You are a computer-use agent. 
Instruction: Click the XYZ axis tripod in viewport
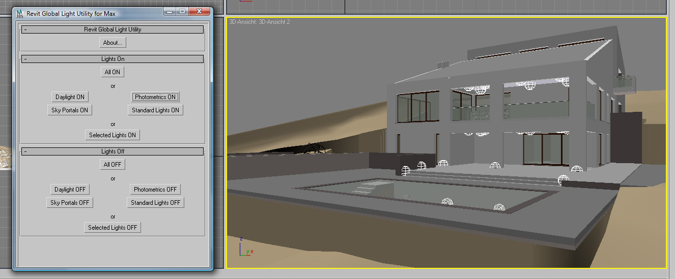(245, 246)
